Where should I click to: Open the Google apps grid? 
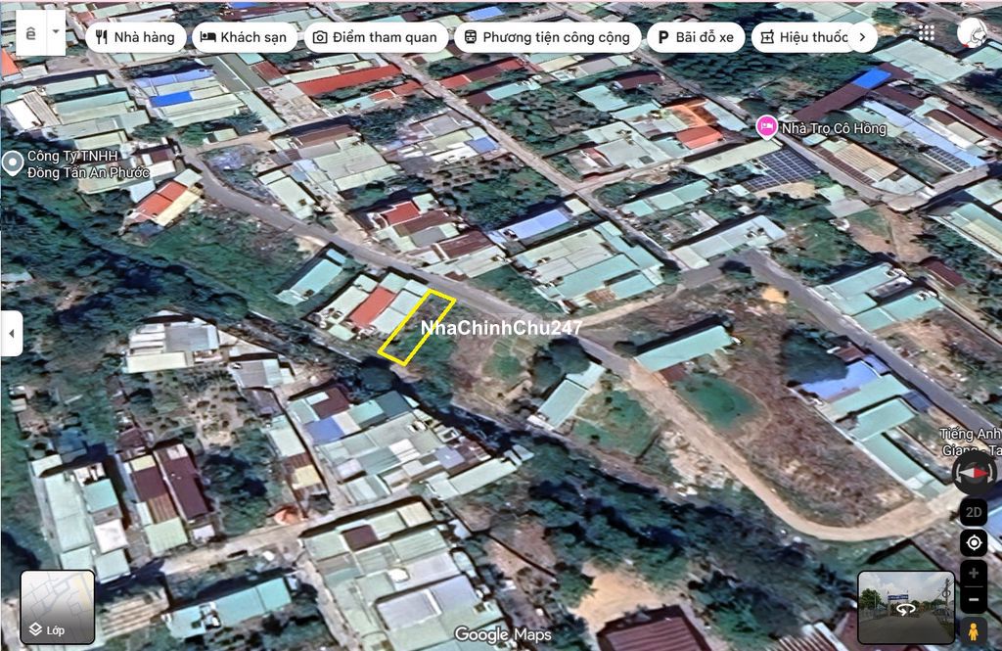point(926,33)
